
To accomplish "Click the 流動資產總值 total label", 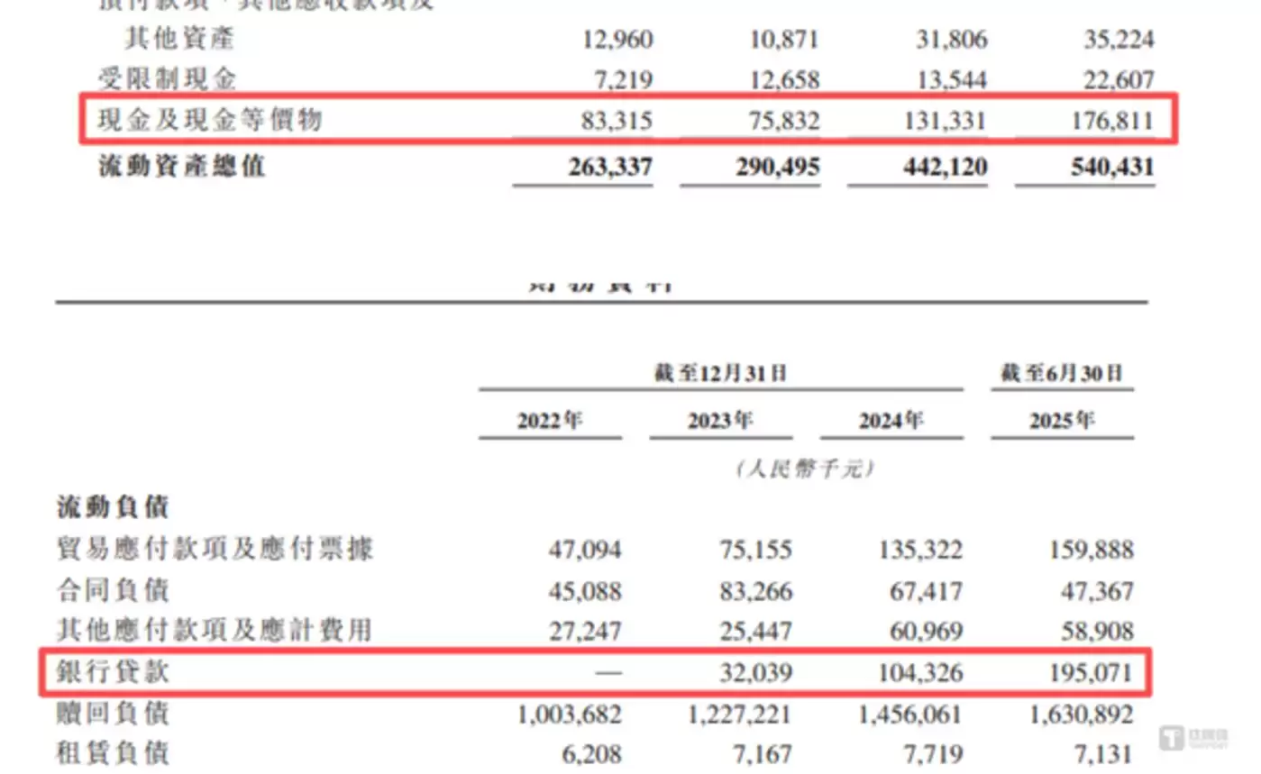I will [181, 167].
